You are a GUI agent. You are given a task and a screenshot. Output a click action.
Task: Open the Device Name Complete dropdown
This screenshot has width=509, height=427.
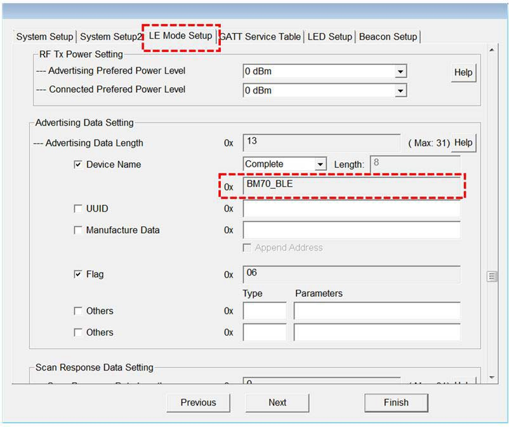[x=321, y=165]
